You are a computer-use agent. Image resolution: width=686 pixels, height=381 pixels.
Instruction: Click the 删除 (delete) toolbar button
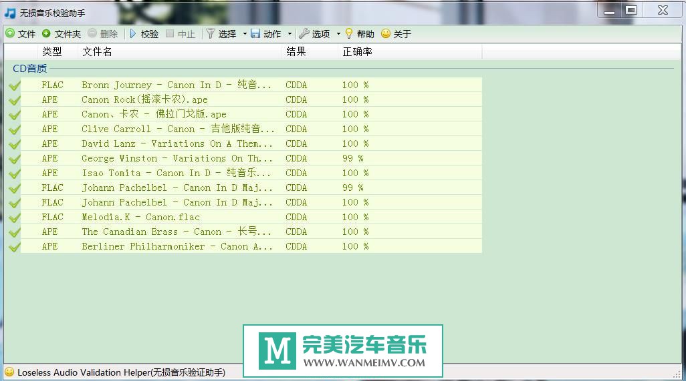pyautogui.click(x=103, y=33)
